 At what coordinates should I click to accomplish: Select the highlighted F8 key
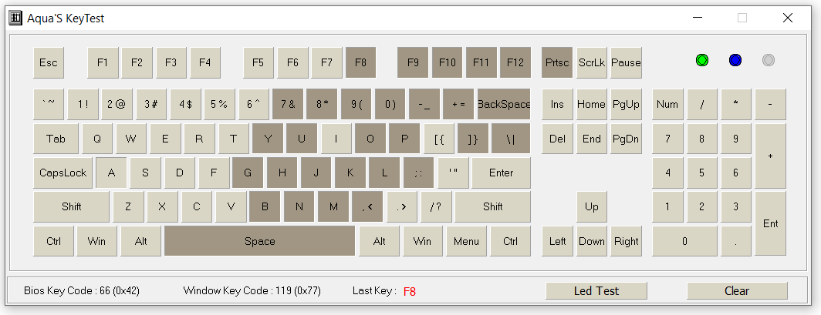click(361, 62)
